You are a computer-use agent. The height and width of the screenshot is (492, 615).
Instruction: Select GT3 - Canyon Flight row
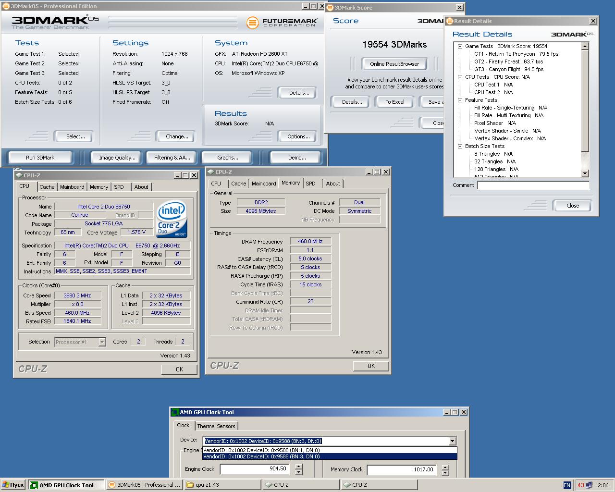pyautogui.click(x=509, y=69)
